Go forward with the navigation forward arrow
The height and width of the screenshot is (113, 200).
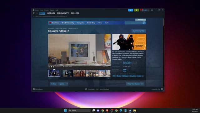tap(37, 13)
